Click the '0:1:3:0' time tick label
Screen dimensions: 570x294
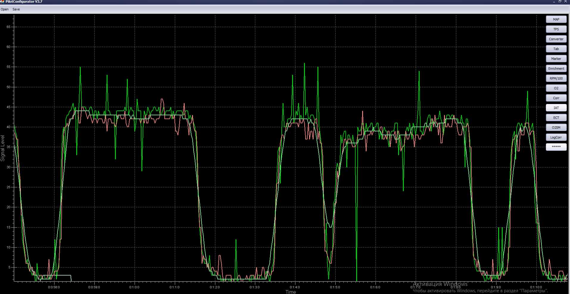(x=255, y=287)
